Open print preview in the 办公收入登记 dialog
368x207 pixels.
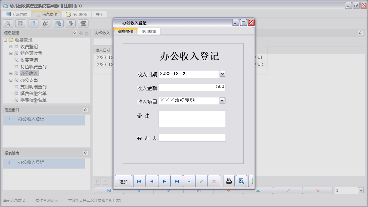(x=241, y=181)
